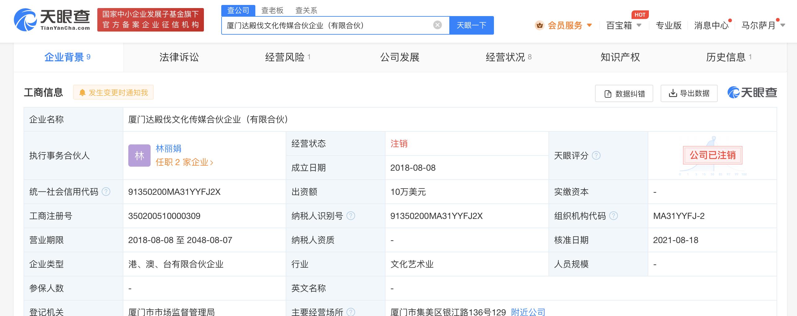Open the 附近公司 link
Screen dimensions: 797x316
pos(528,312)
